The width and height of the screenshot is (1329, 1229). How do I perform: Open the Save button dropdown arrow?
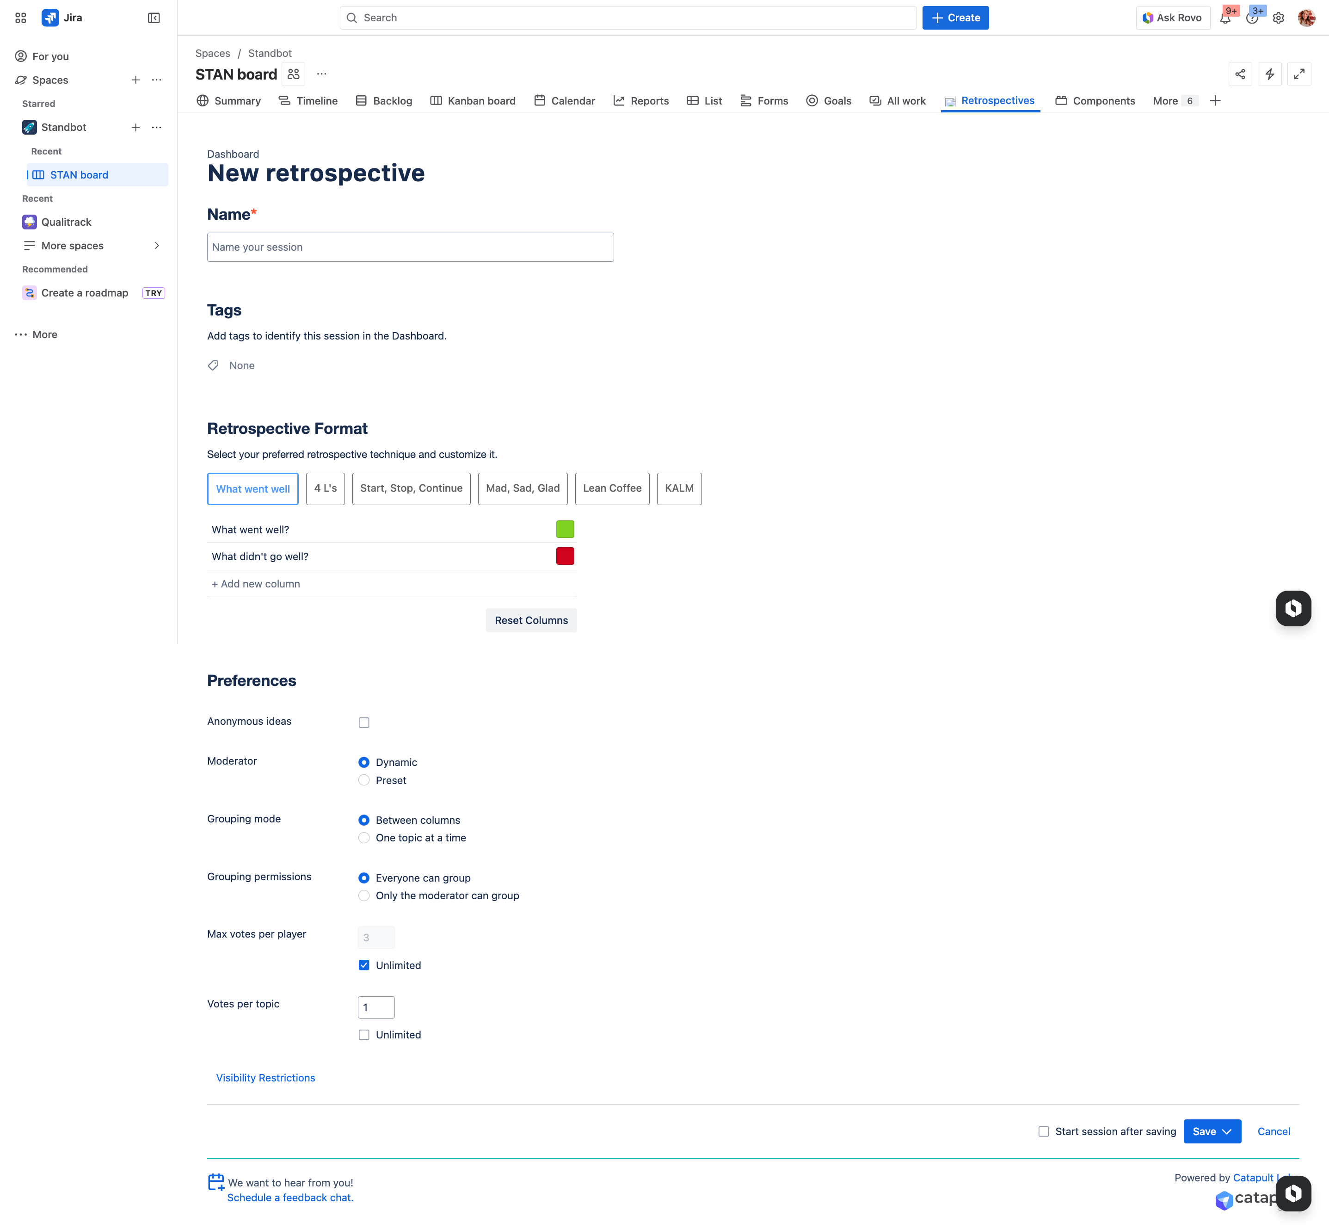[1227, 1131]
